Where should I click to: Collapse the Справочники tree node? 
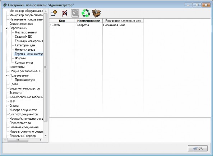pos(6,28)
